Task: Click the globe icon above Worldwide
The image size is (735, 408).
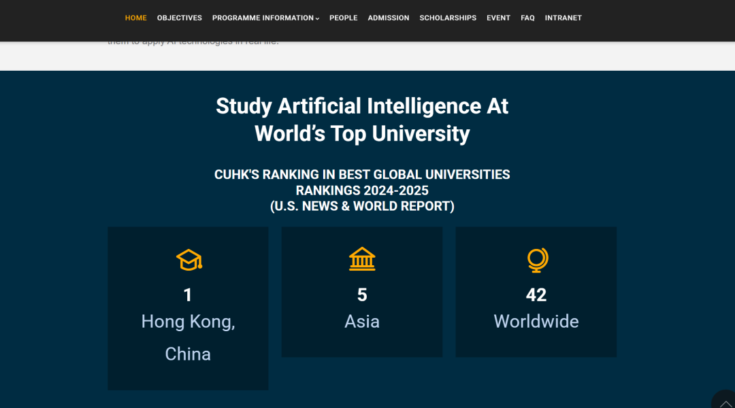Action: (x=537, y=260)
